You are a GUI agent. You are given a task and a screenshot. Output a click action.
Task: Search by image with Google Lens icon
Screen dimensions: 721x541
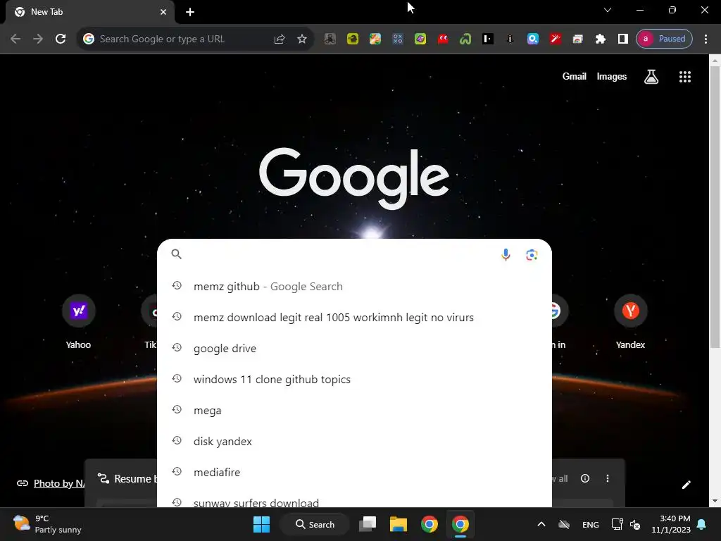pyautogui.click(x=532, y=254)
